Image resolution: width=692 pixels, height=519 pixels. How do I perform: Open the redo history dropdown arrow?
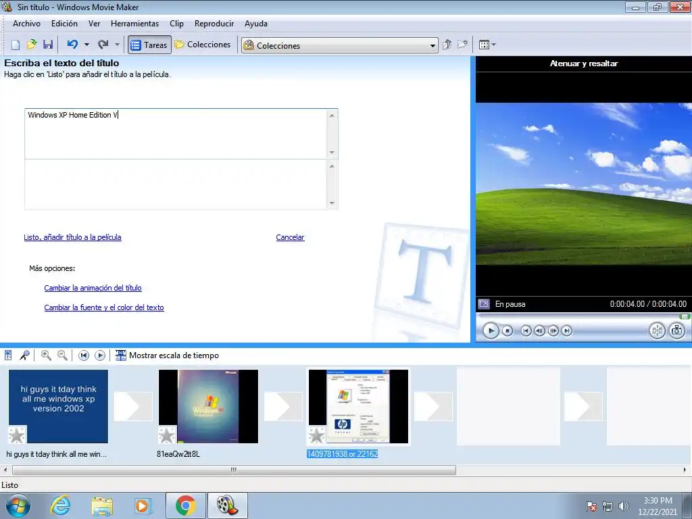click(x=117, y=45)
